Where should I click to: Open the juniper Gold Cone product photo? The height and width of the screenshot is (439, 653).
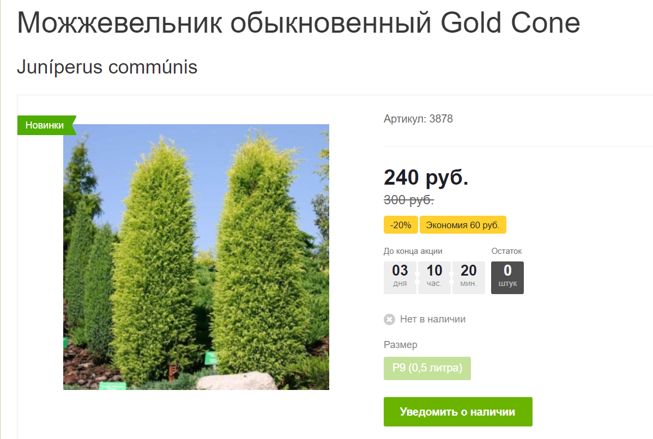pyautogui.click(x=196, y=257)
